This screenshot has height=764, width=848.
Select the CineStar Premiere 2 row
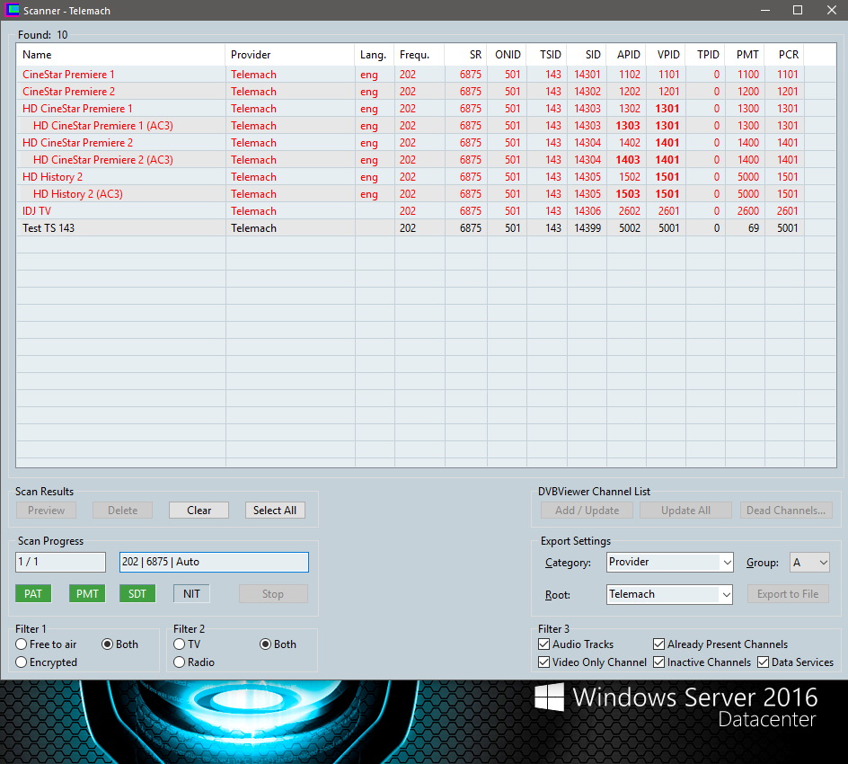click(x=426, y=92)
